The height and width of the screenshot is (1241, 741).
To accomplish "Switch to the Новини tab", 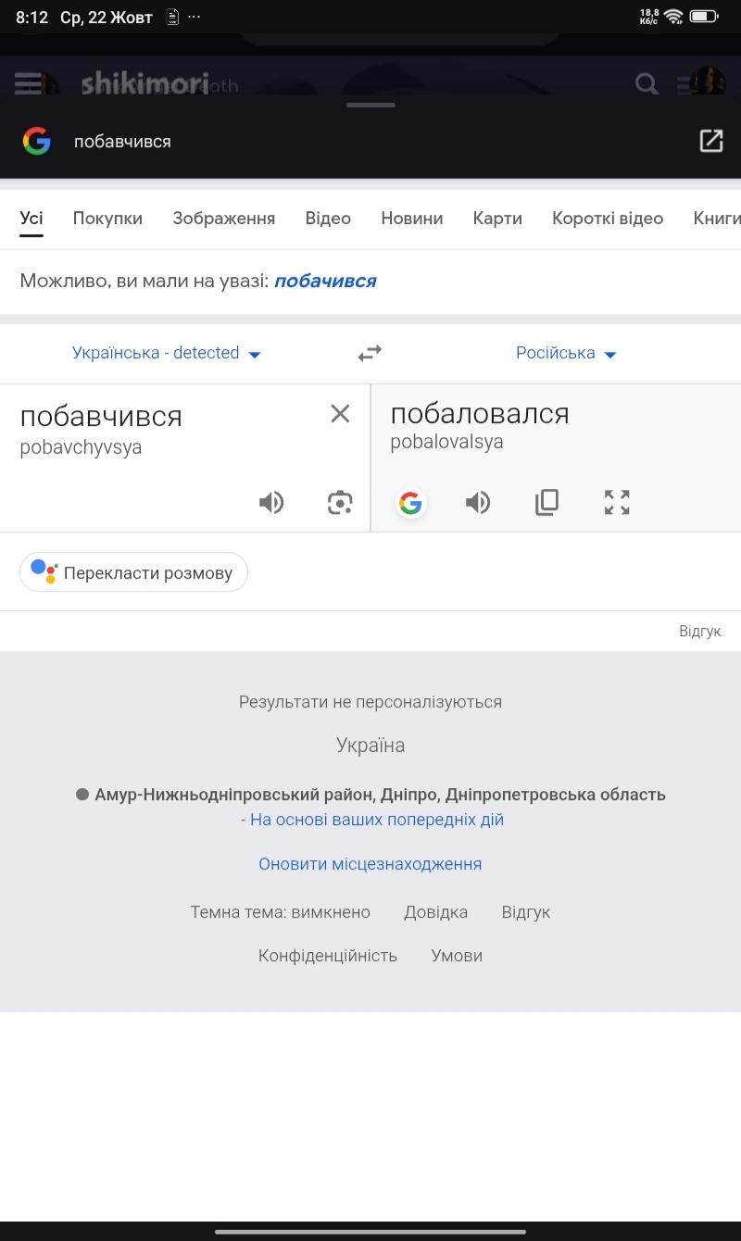I will click(x=411, y=219).
